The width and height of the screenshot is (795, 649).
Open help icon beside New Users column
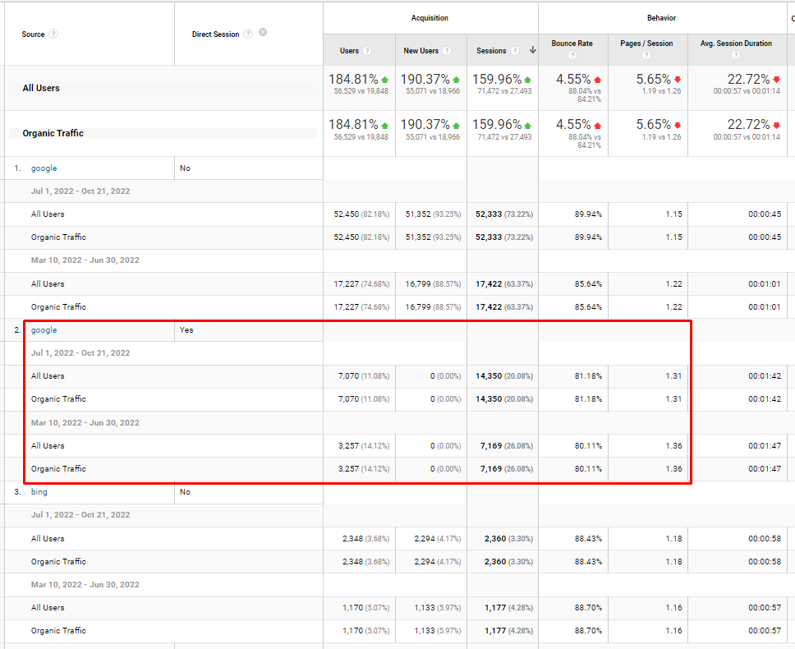(x=447, y=51)
